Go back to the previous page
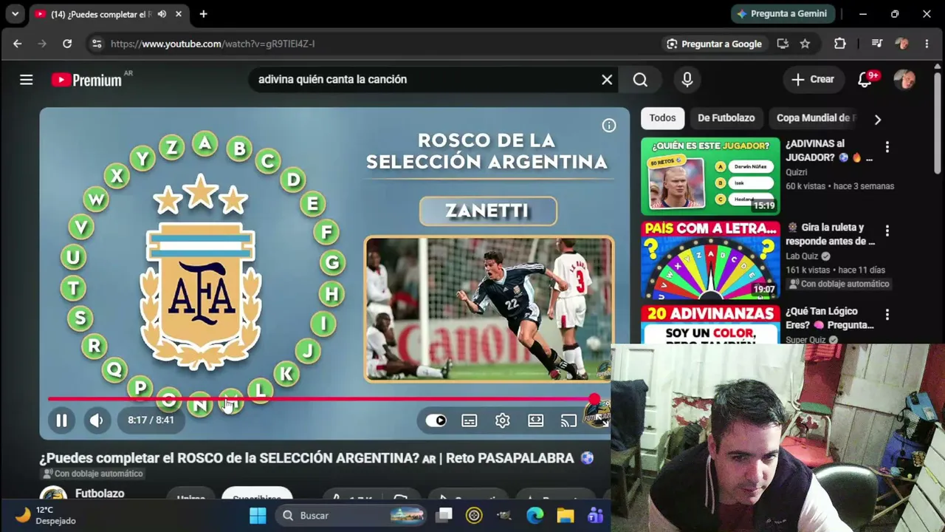Image resolution: width=945 pixels, height=532 pixels. click(17, 44)
